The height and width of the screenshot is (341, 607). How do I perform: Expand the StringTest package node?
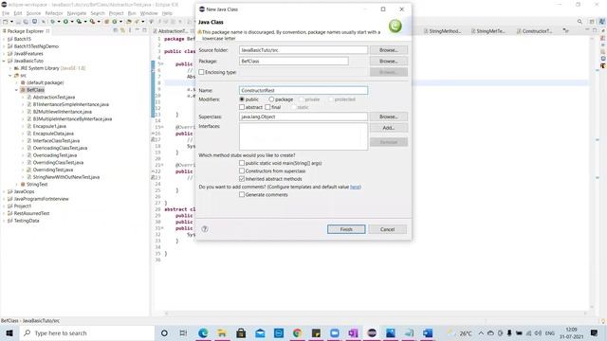[17, 185]
